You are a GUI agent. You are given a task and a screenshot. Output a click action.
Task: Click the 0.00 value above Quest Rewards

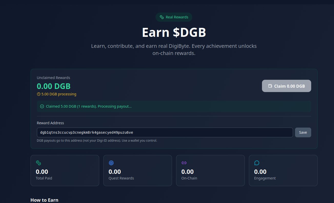click(x=115, y=172)
